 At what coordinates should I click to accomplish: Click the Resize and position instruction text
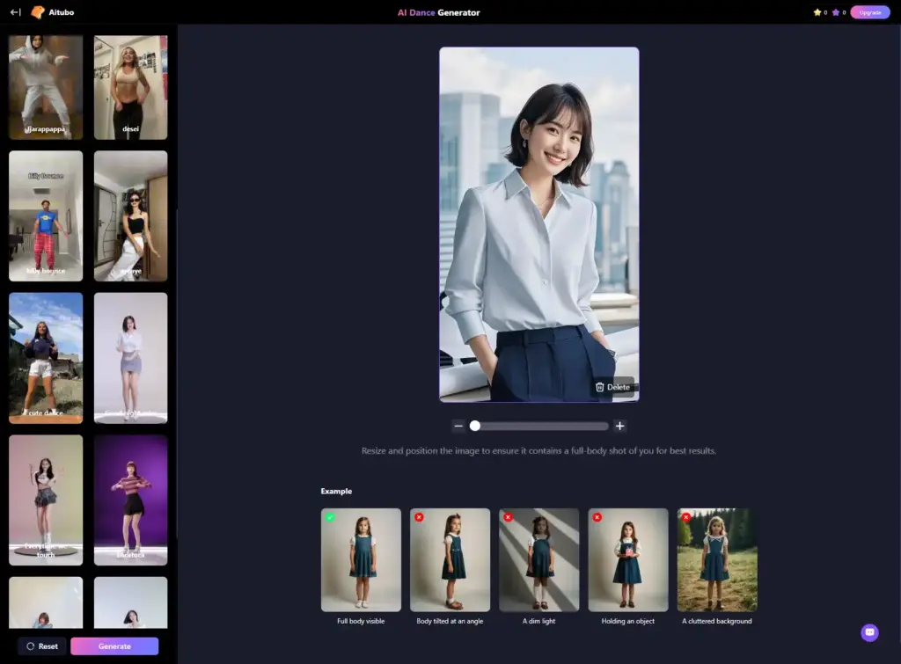pyautogui.click(x=539, y=451)
